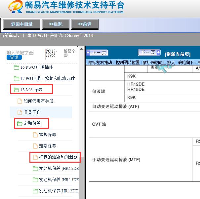
Task: Click K9K cell in 储液罐 row
Action: click(162, 98)
